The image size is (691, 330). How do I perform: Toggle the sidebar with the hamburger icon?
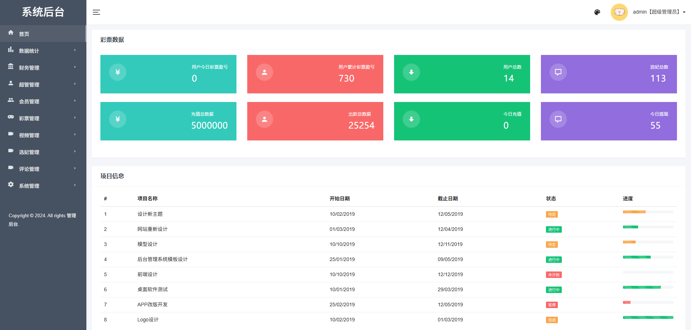pos(96,12)
